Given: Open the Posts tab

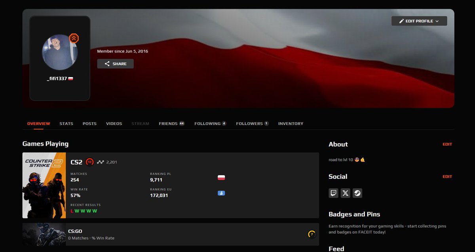Looking at the screenshot, I should pyautogui.click(x=89, y=123).
